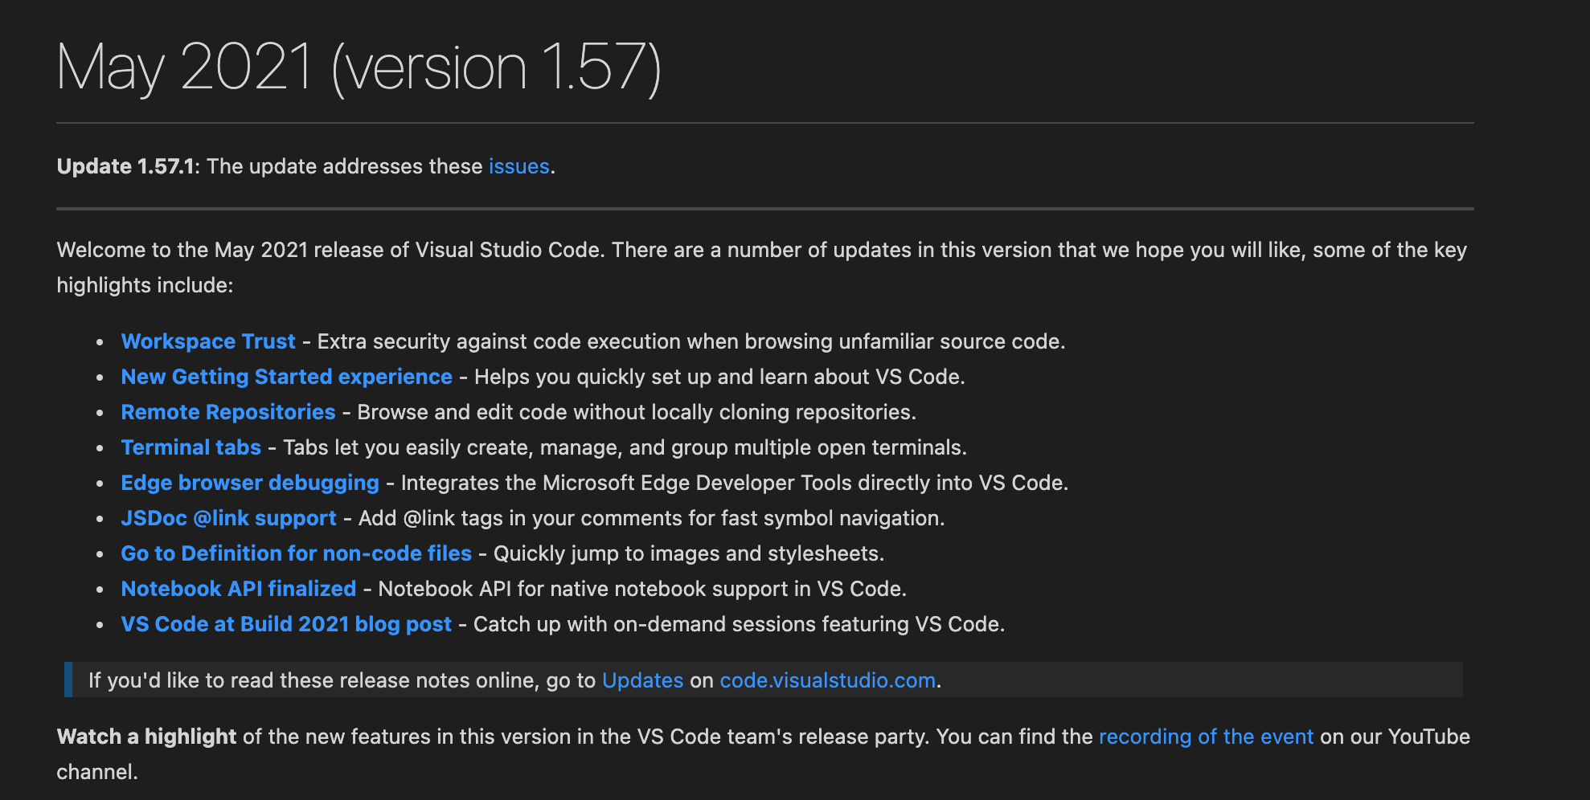
Task: Visit VS Code at Build 2021 blog post
Action: [x=286, y=624]
